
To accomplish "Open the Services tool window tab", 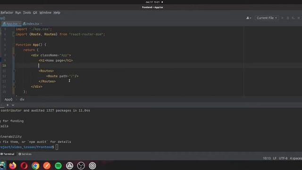I will 25,154.
